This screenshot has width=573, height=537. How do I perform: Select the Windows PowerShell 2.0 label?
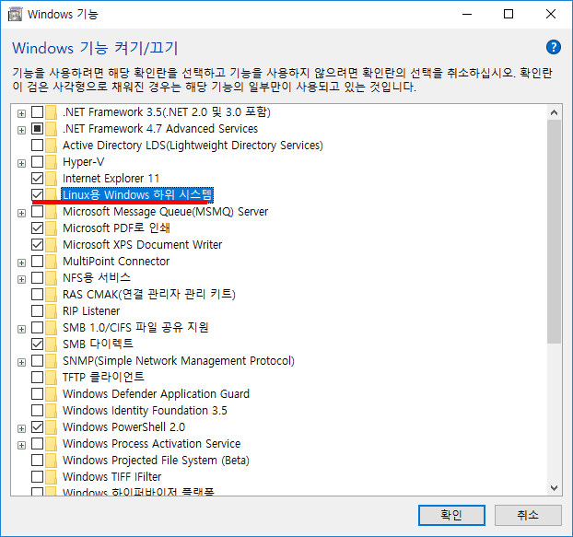(x=123, y=426)
